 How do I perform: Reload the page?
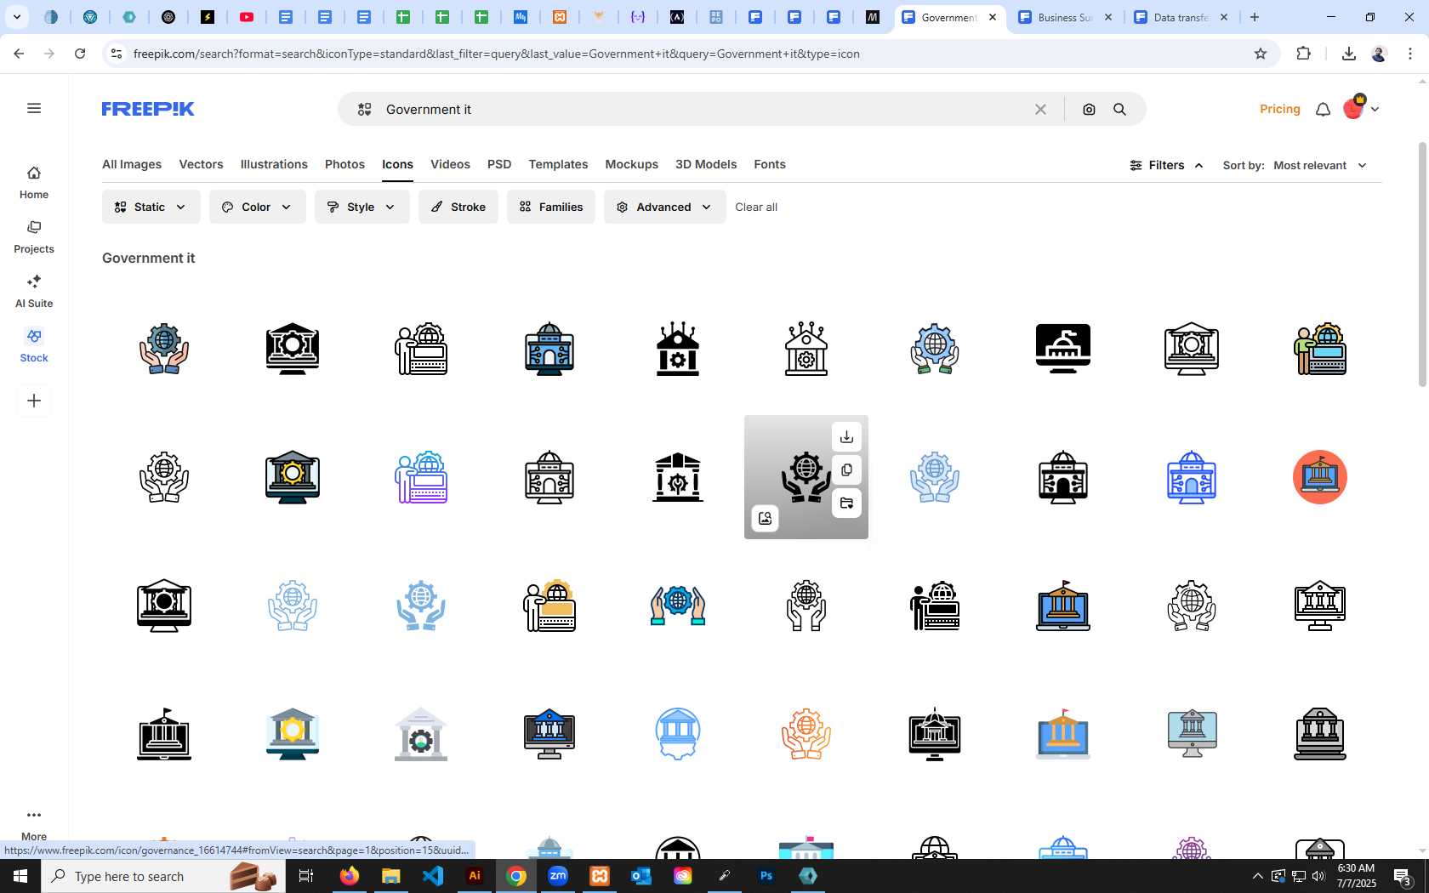tap(80, 54)
